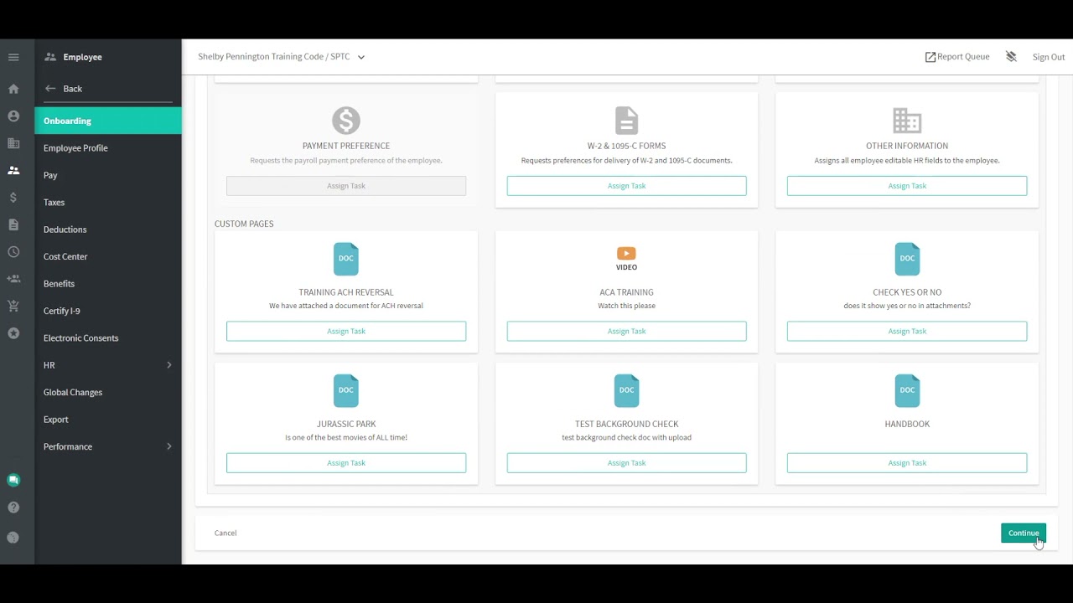1073x603 pixels.
Task: Assign Task for W-2 & 1095-C Forms
Action: pos(627,186)
